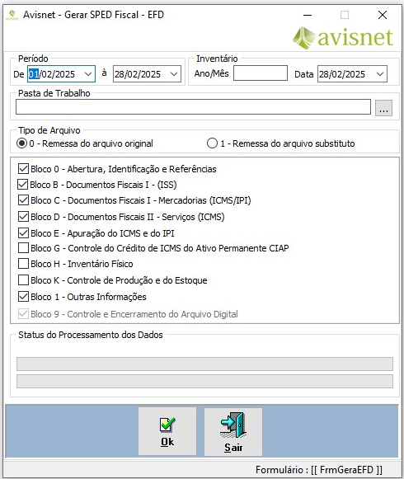Screen dimensions: 404x479
Task: Uncheck Bloco C Mercadorias ICMS/IPI checkbox
Action: point(24,200)
